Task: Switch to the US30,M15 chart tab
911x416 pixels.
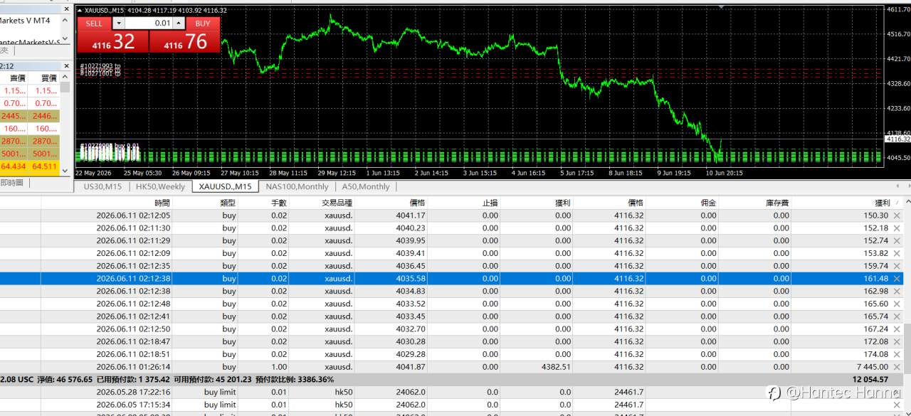Action: [x=102, y=186]
